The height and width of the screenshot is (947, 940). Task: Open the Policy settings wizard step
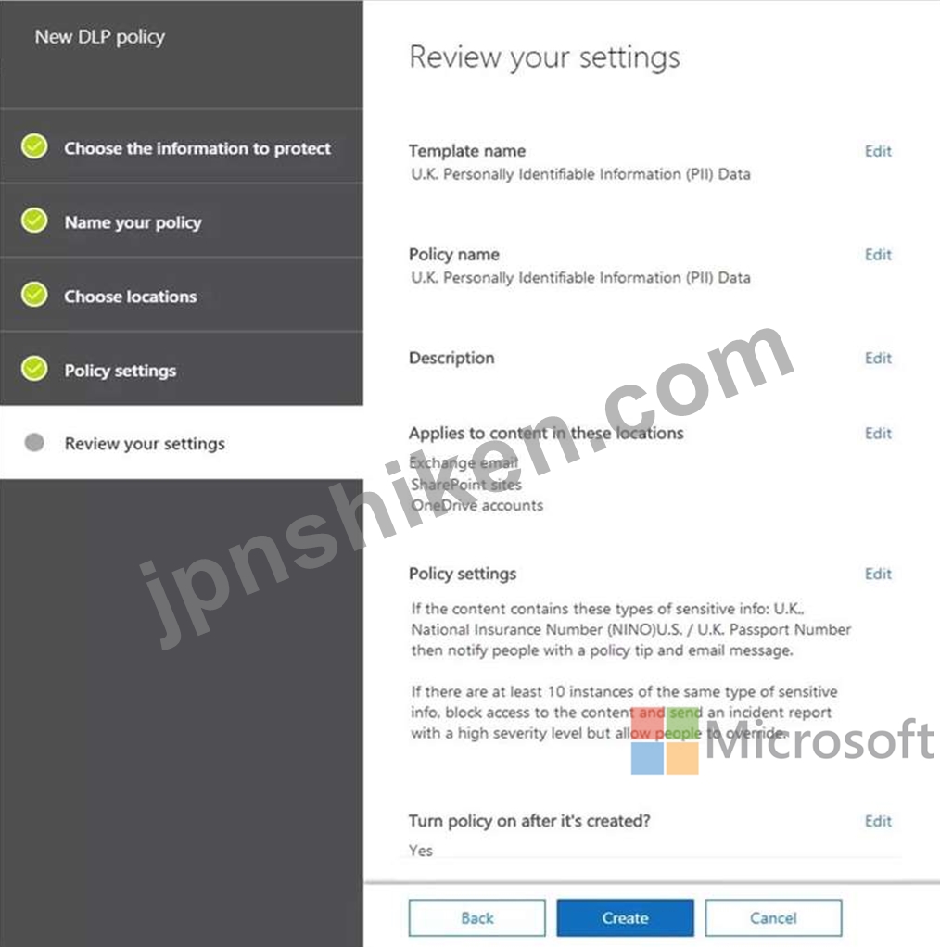182,370
